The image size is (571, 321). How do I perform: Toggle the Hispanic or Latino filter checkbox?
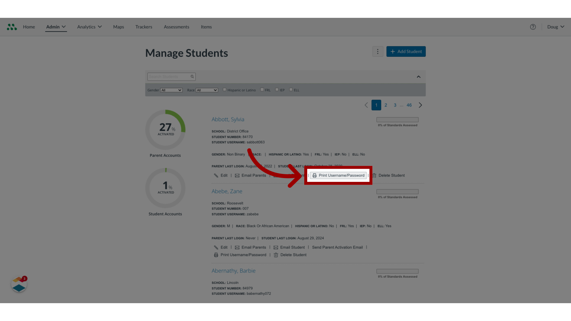click(225, 89)
